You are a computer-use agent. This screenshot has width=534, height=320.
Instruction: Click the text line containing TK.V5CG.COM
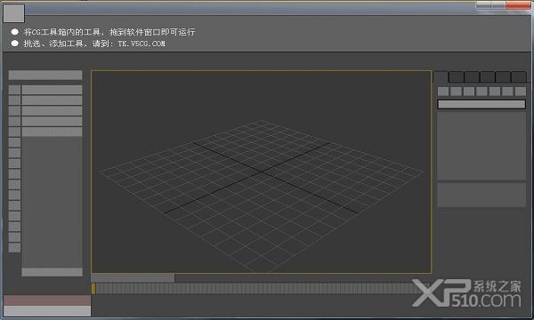[94, 44]
